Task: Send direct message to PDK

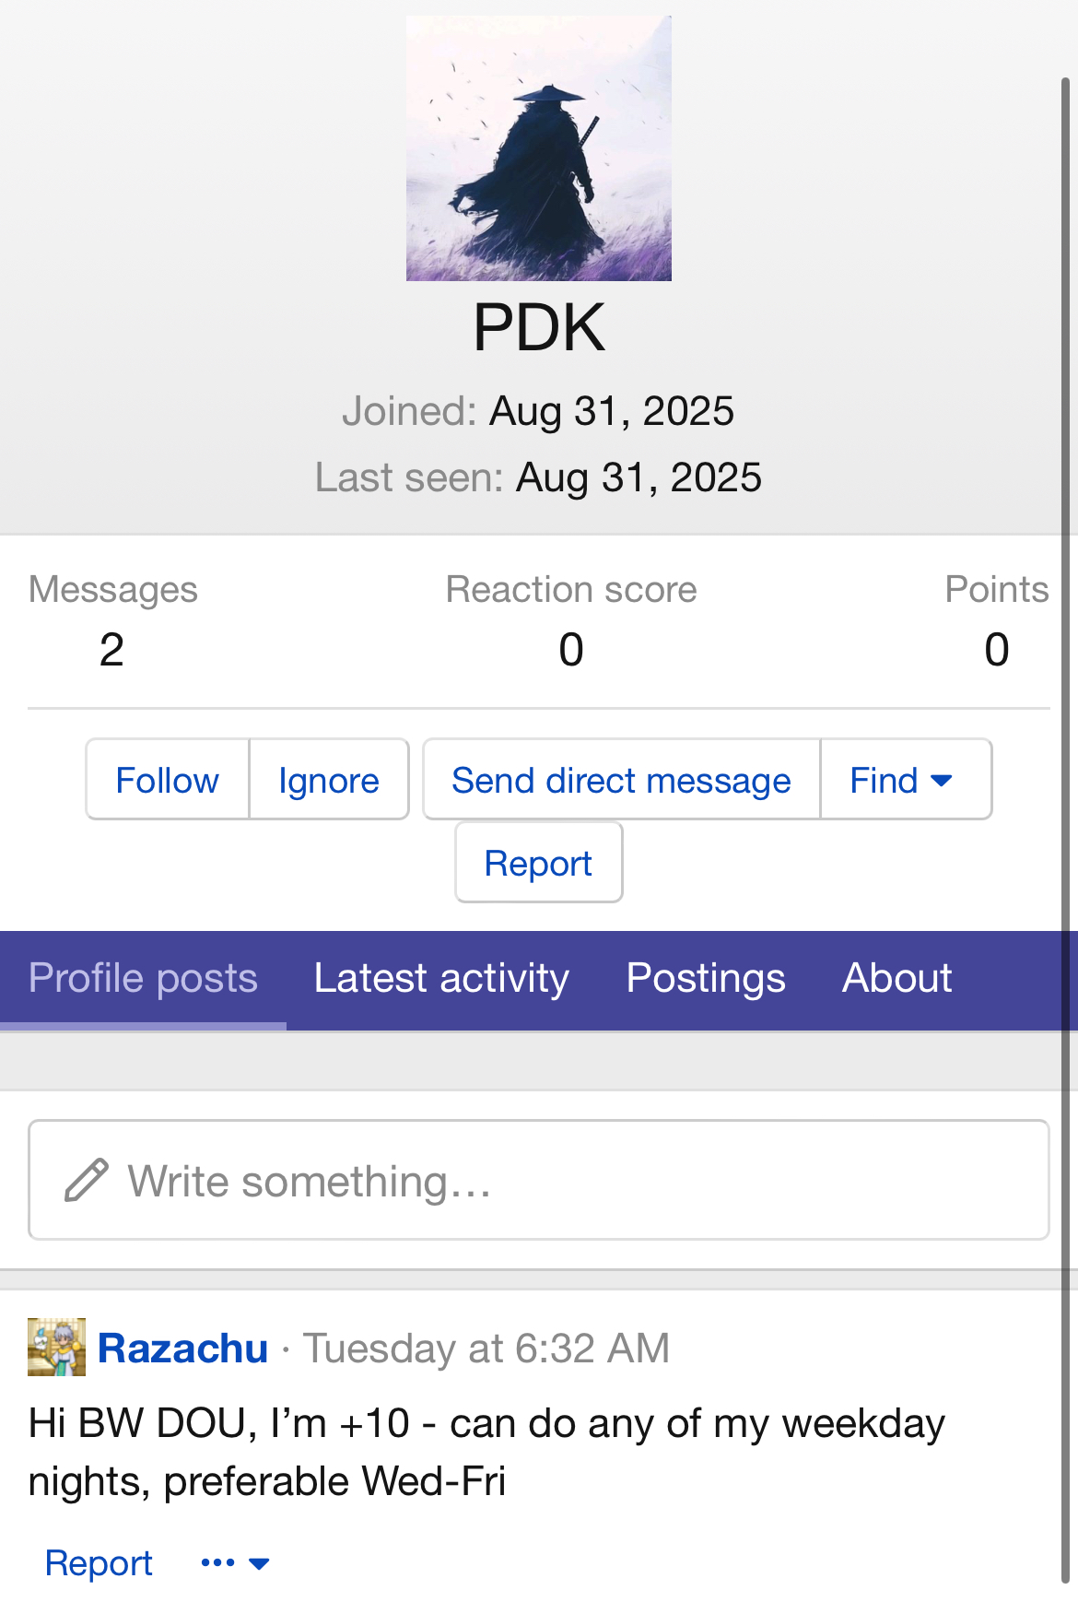Action: pos(621,780)
